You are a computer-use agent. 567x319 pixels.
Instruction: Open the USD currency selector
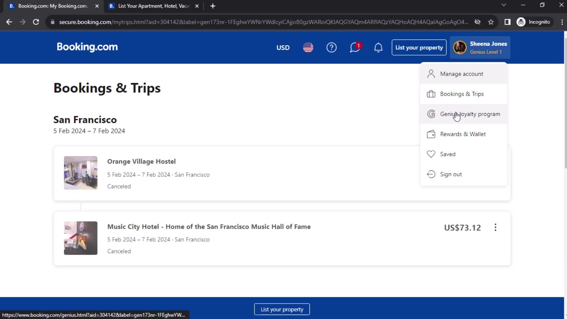point(283,48)
